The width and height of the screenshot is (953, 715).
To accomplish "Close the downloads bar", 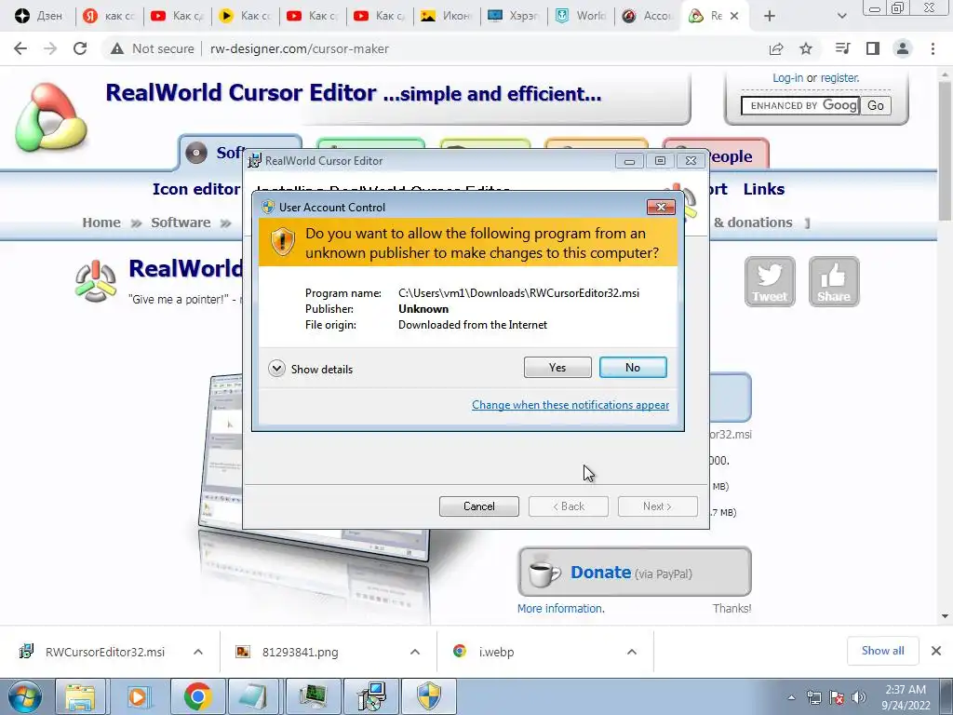I will [936, 651].
